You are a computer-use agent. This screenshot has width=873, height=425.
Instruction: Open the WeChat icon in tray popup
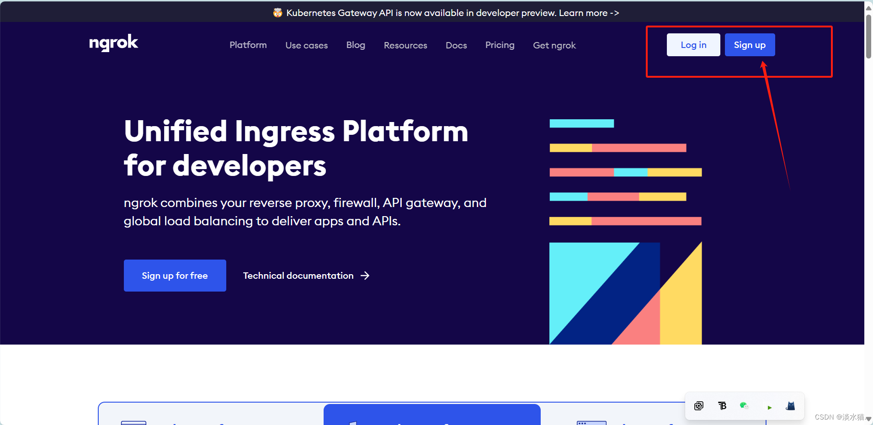pyautogui.click(x=744, y=406)
